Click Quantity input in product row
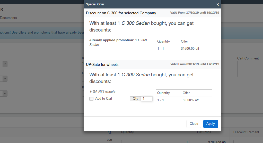The height and width of the screenshot is (143, 263). [x=155, y=141]
